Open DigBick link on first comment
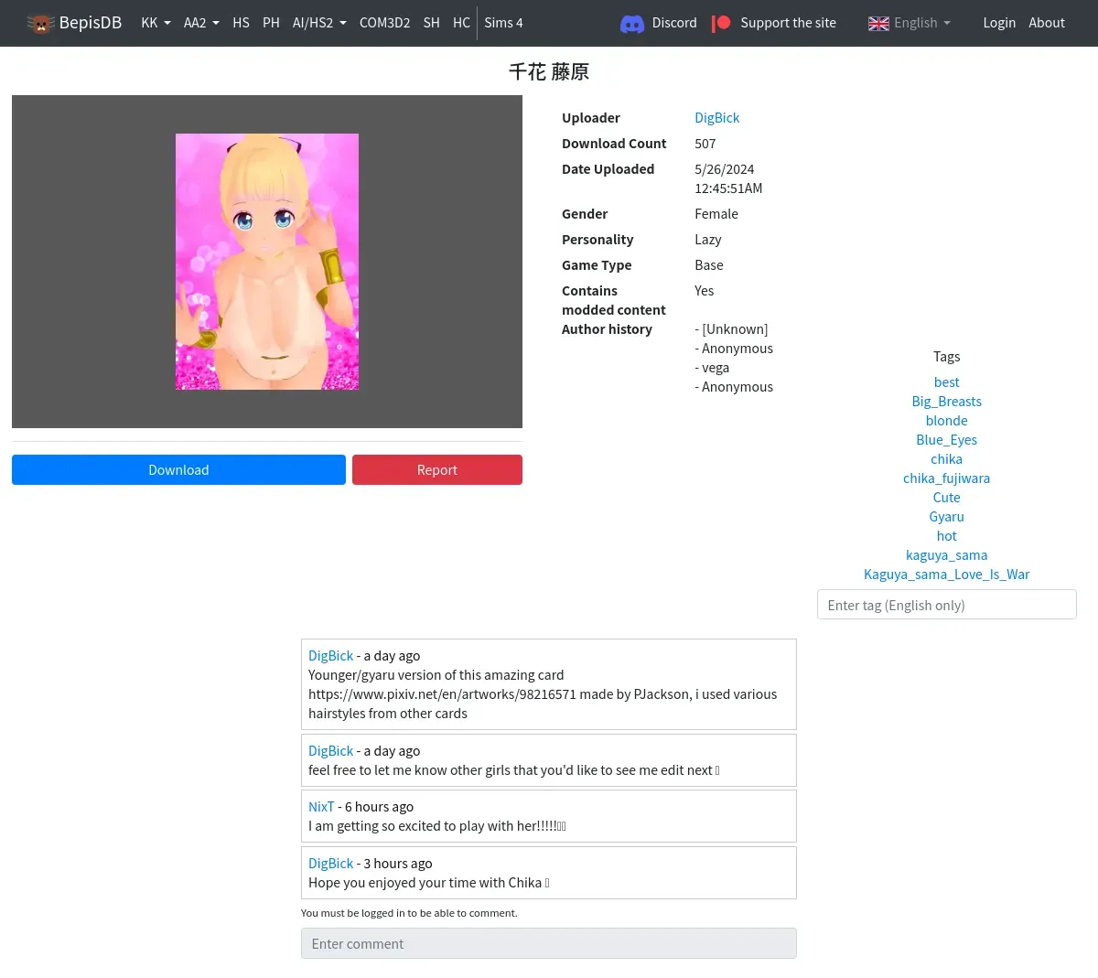The height and width of the screenshot is (978, 1098). pyautogui.click(x=330, y=656)
